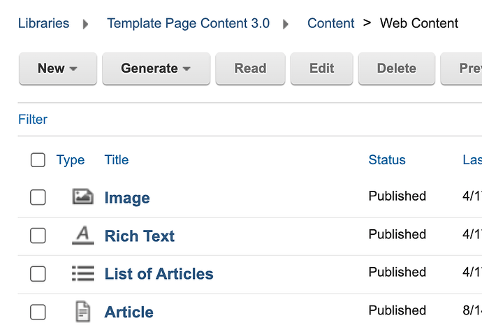Sort the list by Status column
The height and width of the screenshot is (332, 482).
point(387,160)
